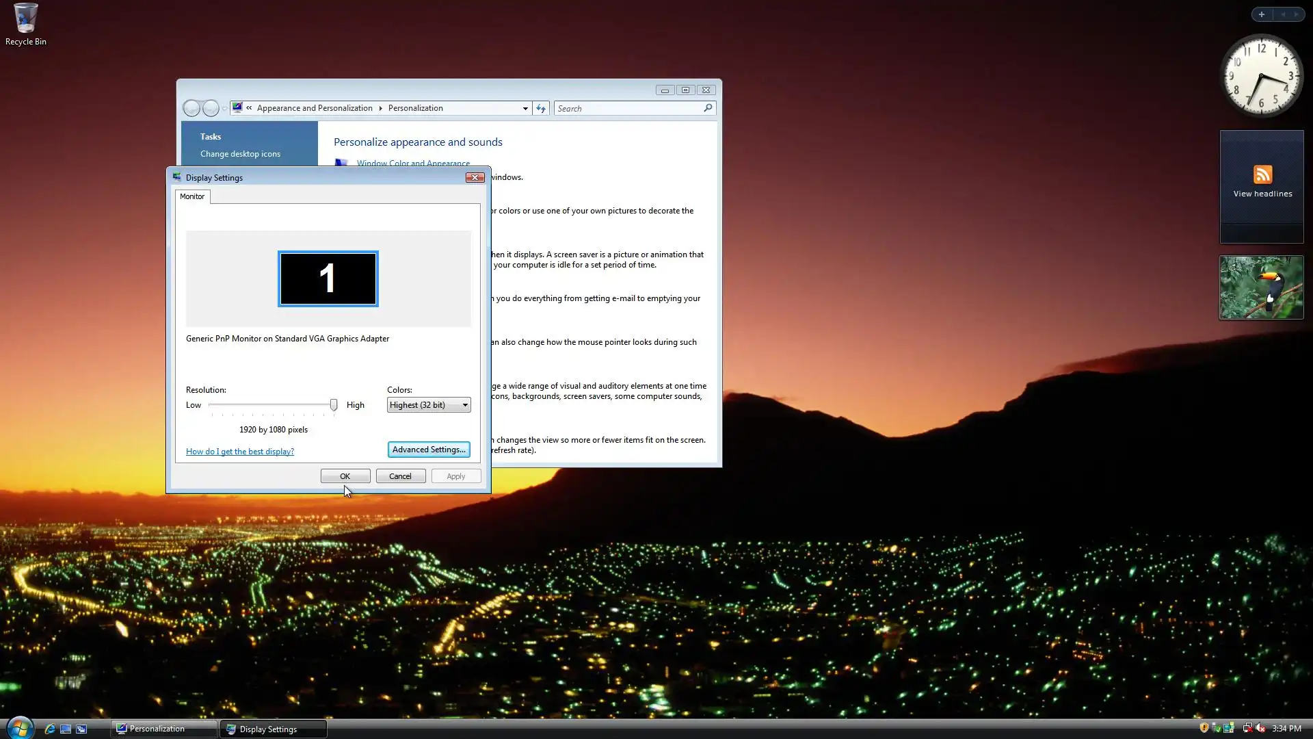The height and width of the screenshot is (739, 1313).
Task: Click the muted volume tray icon
Action: (1260, 728)
